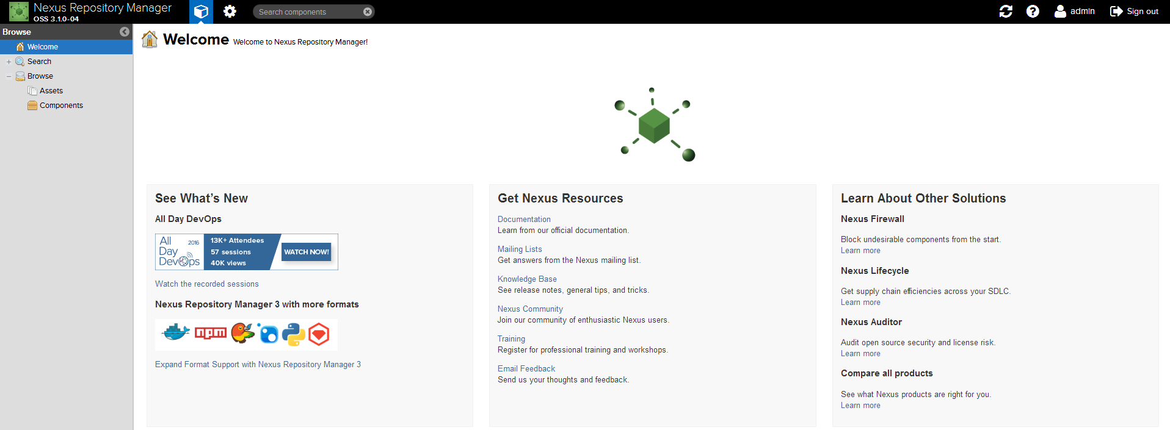Click the Nexus Repository Manager logo

[19, 12]
